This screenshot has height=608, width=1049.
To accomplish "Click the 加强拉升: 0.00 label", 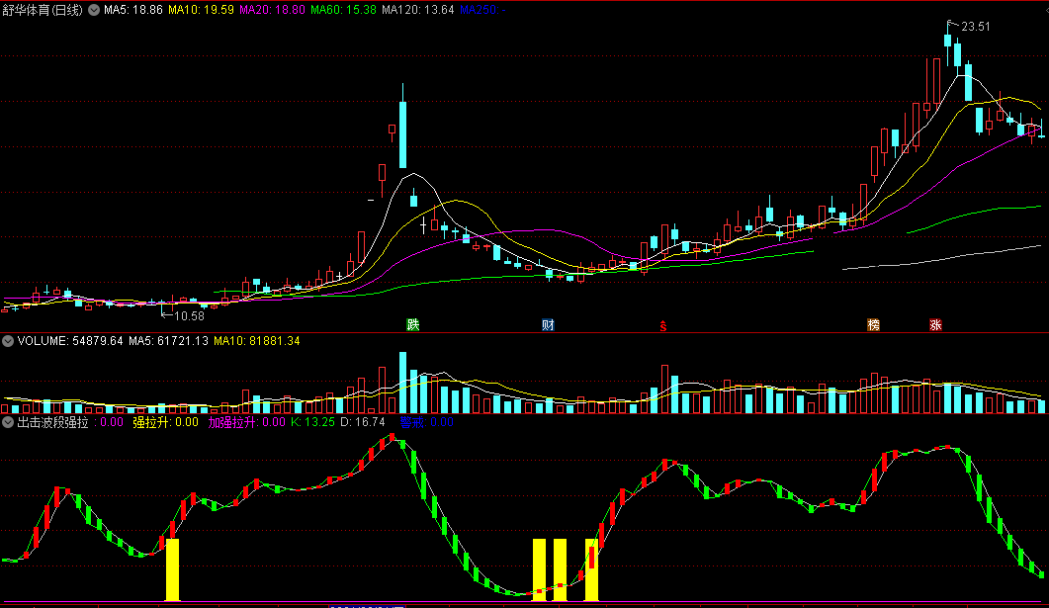I will 246,422.
